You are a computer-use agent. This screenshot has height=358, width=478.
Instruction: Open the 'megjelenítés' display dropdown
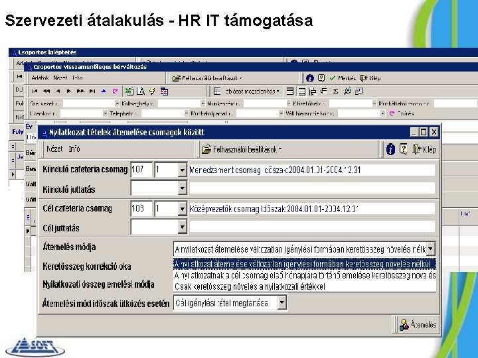point(253,91)
